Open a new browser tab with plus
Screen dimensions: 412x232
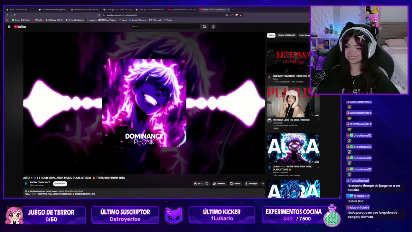(x=233, y=10)
